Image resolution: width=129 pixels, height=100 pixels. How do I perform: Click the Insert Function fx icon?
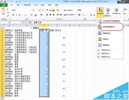point(30,22)
